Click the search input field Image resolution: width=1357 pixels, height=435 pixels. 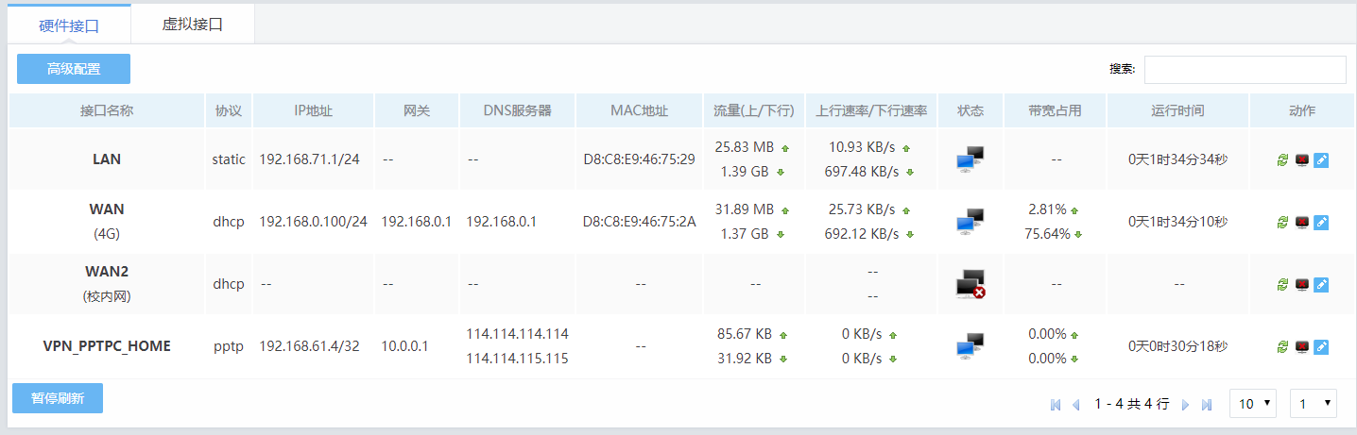(x=1245, y=69)
